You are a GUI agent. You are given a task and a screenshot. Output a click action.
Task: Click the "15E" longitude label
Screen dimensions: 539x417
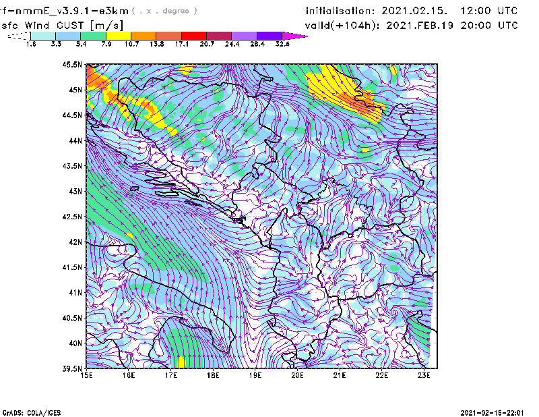tap(86, 375)
